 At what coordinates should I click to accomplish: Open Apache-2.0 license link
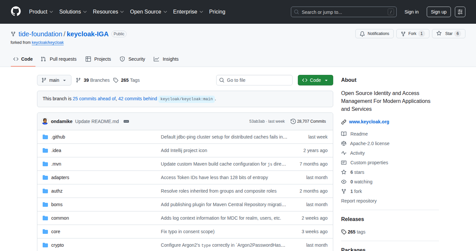(x=365, y=143)
